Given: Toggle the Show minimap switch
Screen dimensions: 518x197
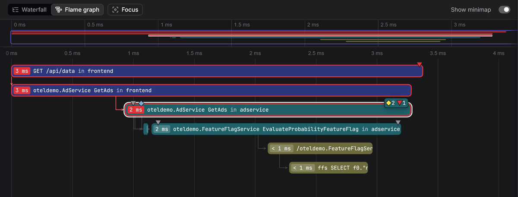Looking at the screenshot, I should coord(504,9).
